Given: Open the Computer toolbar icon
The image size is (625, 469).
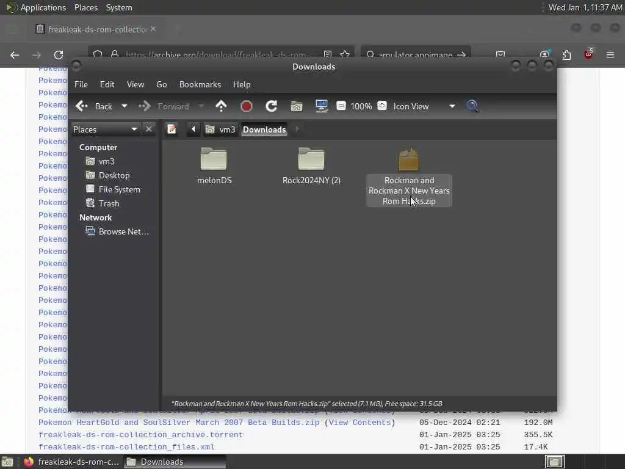Looking at the screenshot, I should (x=321, y=106).
